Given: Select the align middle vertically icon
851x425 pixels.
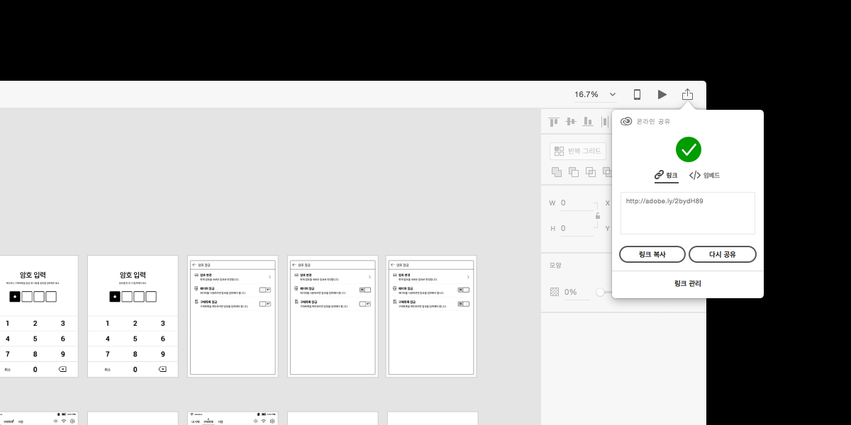Looking at the screenshot, I should pos(570,122).
